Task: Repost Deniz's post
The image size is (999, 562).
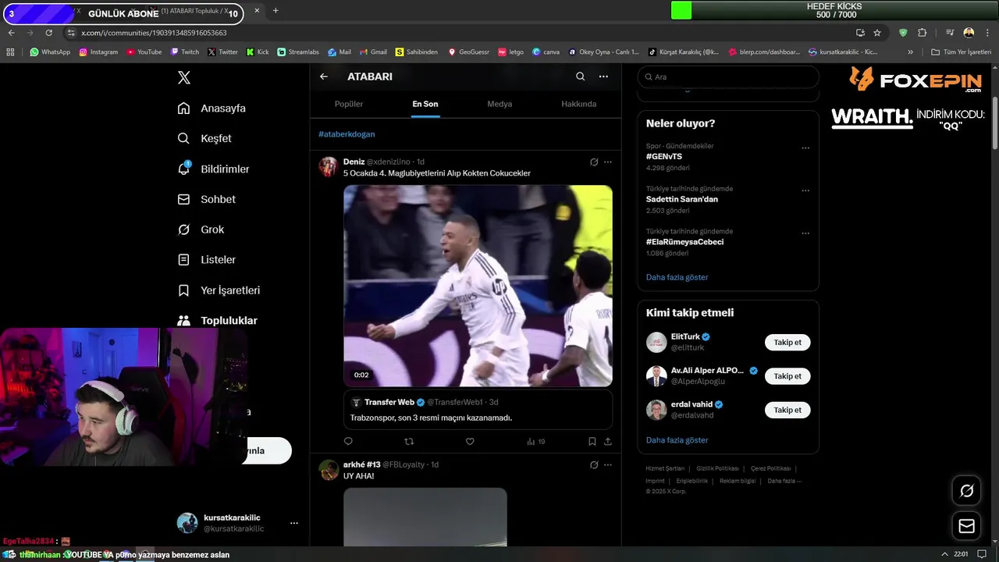Action: coord(409,441)
